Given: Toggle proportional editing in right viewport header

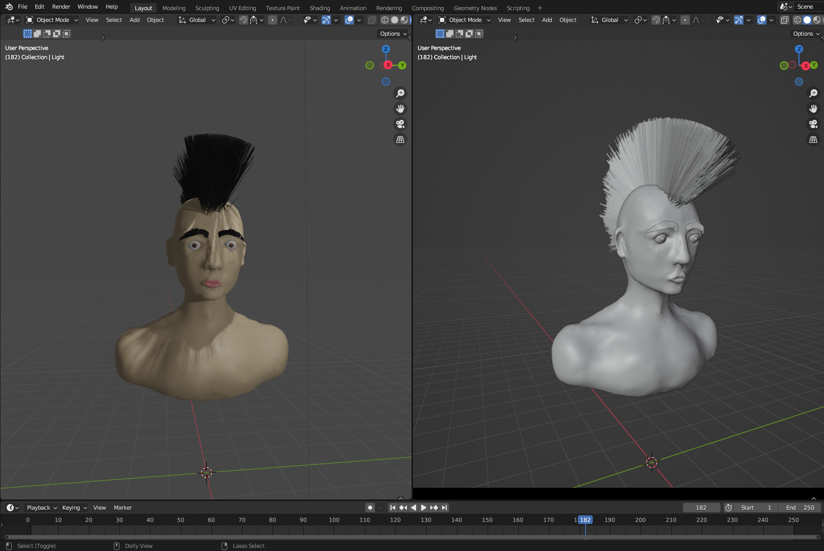Looking at the screenshot, I should [x=685, y=20].
